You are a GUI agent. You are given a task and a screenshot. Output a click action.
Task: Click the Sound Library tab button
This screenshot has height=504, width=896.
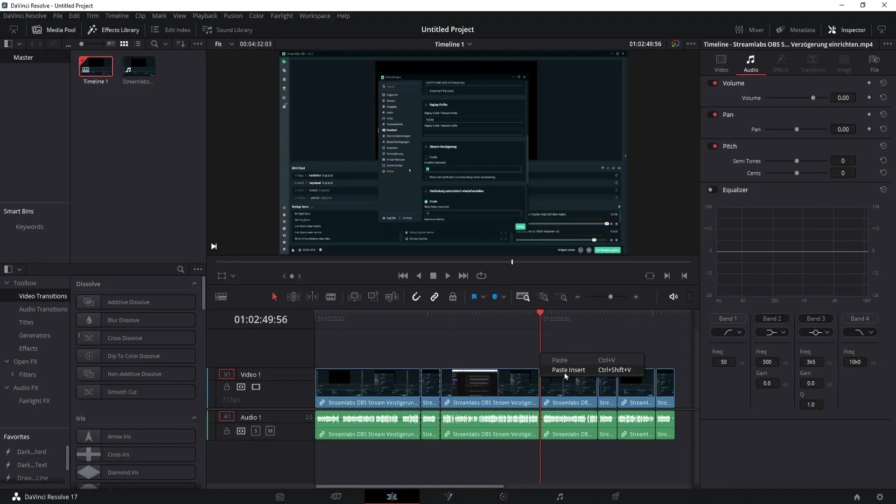[x=228, y=29]
